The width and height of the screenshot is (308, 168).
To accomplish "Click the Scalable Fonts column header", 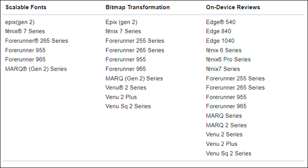I will click(x=26, y=7).
